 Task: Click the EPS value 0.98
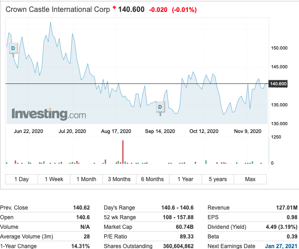(292, 217)
